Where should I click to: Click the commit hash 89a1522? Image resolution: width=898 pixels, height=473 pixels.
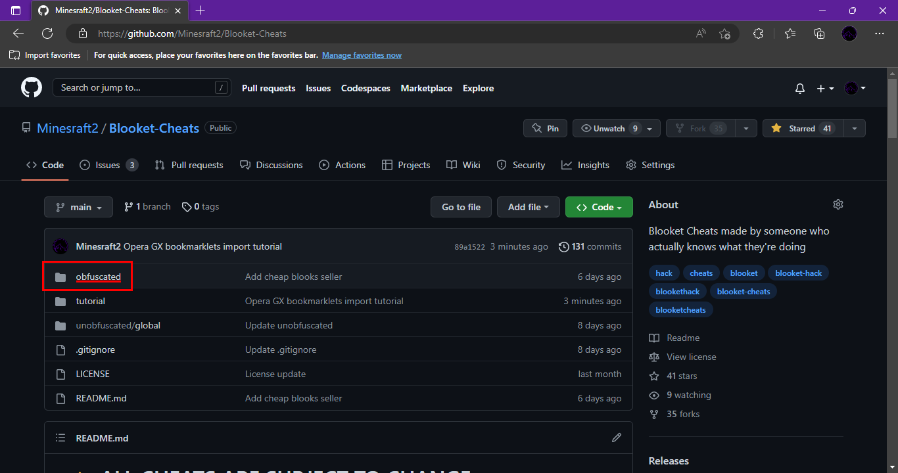469,247
